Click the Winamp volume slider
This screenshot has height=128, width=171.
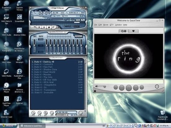click(x=59, y=20)
